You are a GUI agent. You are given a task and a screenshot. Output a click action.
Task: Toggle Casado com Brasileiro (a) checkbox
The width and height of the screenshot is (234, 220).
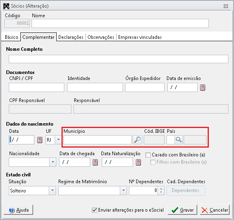pos(148,155)
